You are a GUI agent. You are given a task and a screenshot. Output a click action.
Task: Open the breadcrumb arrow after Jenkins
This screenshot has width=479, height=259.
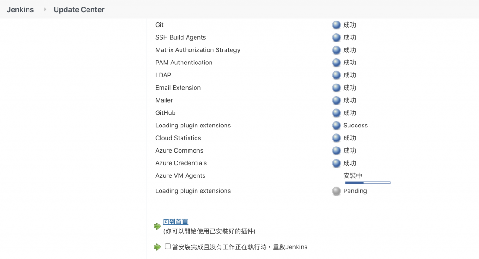45,10
